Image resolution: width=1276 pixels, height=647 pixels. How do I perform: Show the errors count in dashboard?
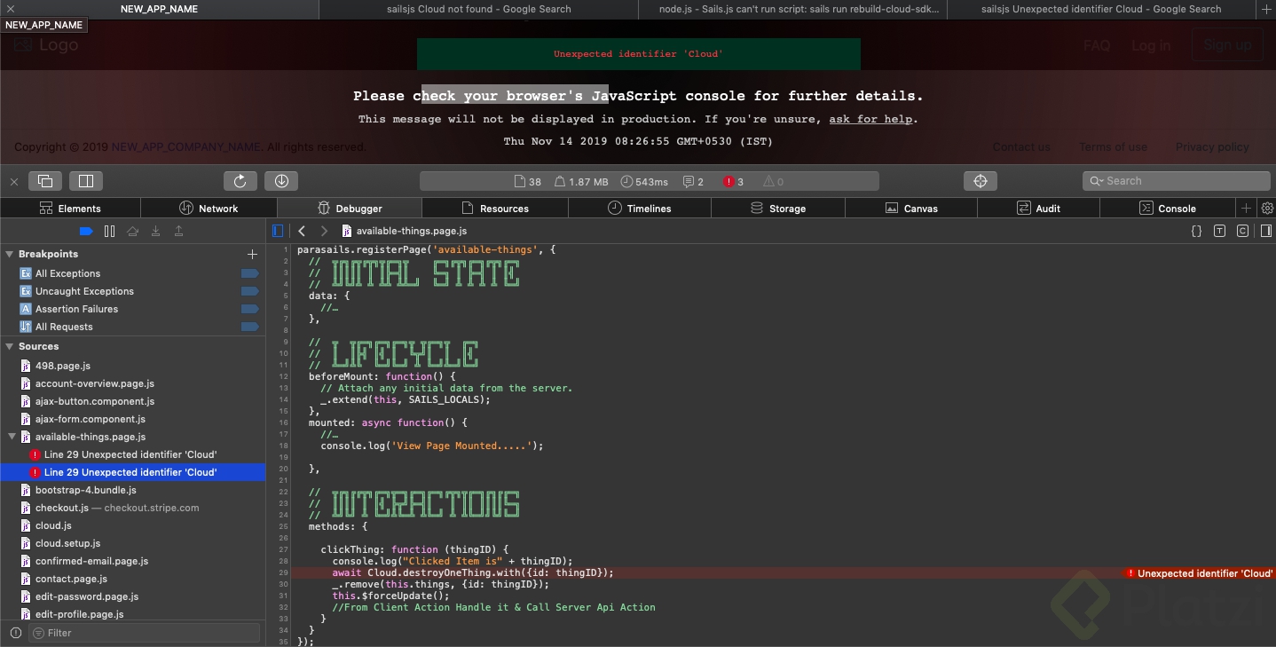(x=734, y=182)
